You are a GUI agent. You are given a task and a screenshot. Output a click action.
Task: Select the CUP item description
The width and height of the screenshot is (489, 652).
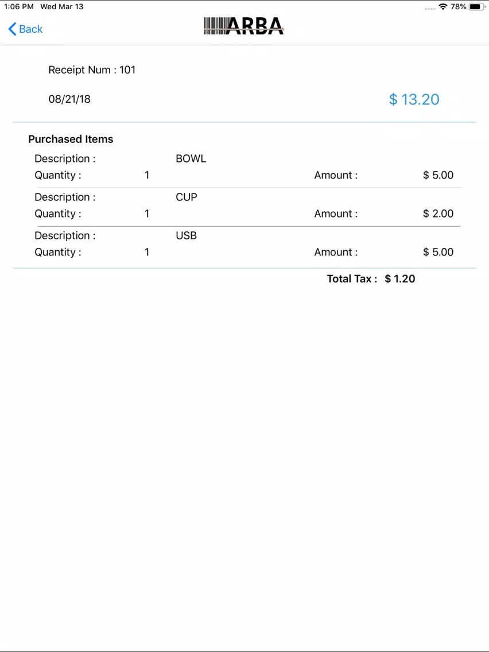pyautogui.click(x=186, y=197)
